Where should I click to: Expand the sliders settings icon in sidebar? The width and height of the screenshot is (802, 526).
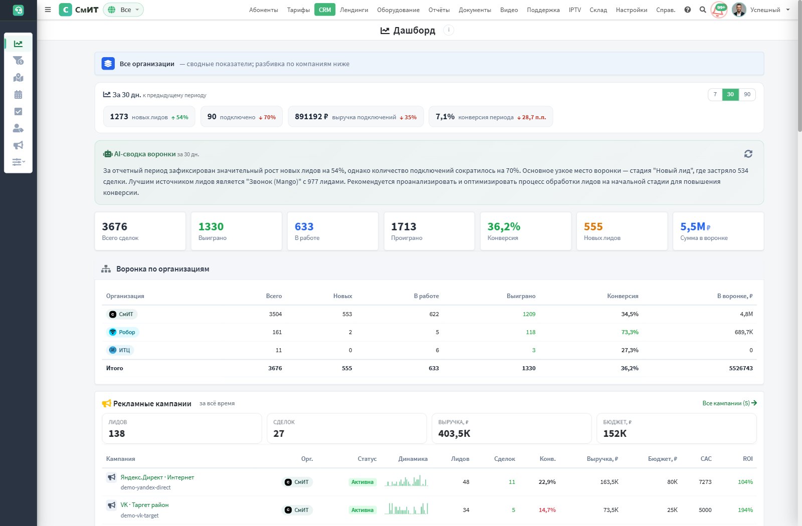coord(18,162)
